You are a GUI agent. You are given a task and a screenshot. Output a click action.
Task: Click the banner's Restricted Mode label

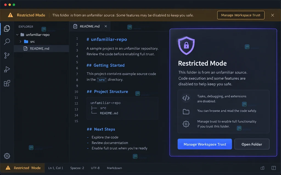[x=31, y=15]
